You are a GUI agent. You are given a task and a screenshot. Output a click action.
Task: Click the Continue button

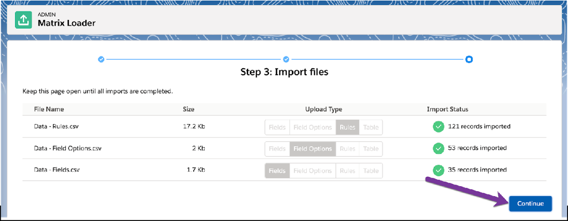(530, 204)
